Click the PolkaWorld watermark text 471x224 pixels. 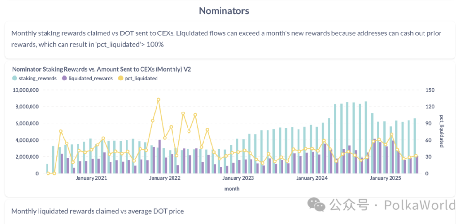coord(420,206)
